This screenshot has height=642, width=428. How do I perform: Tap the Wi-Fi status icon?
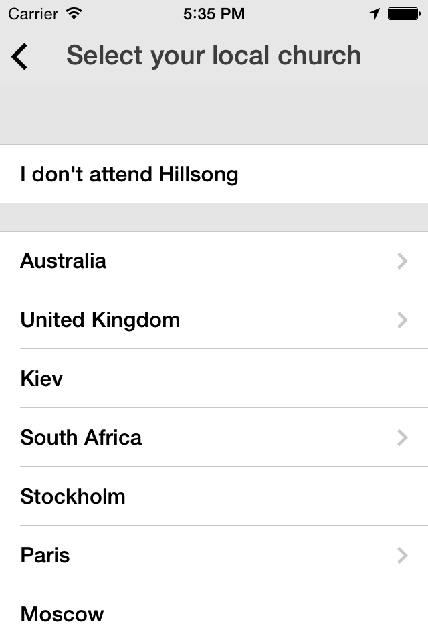pyautogui.click(x=74, y=13)
